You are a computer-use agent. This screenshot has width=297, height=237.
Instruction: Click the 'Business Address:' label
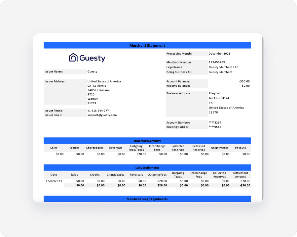179,93
